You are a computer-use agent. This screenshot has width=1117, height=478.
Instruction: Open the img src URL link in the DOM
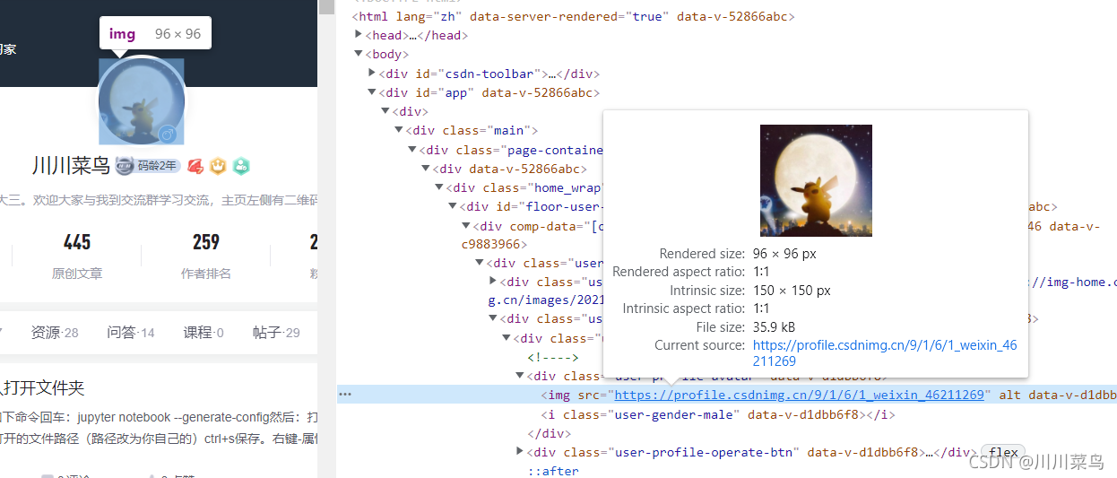[x=799, y=395]
